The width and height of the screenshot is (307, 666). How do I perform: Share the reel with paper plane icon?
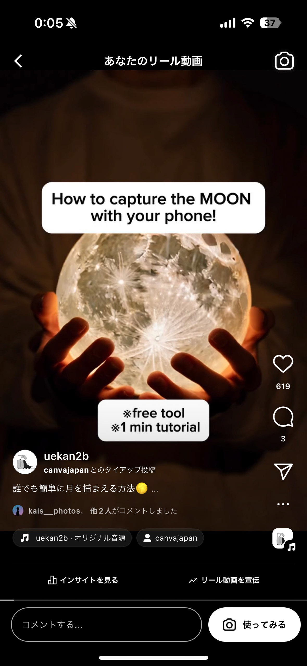pos(283,472)
